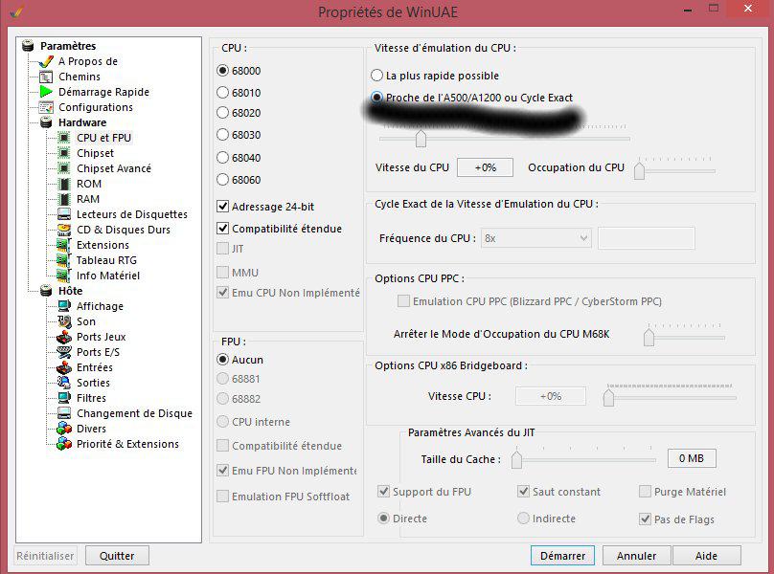Click the Entrées joystick icon

(x=64, y=367)
